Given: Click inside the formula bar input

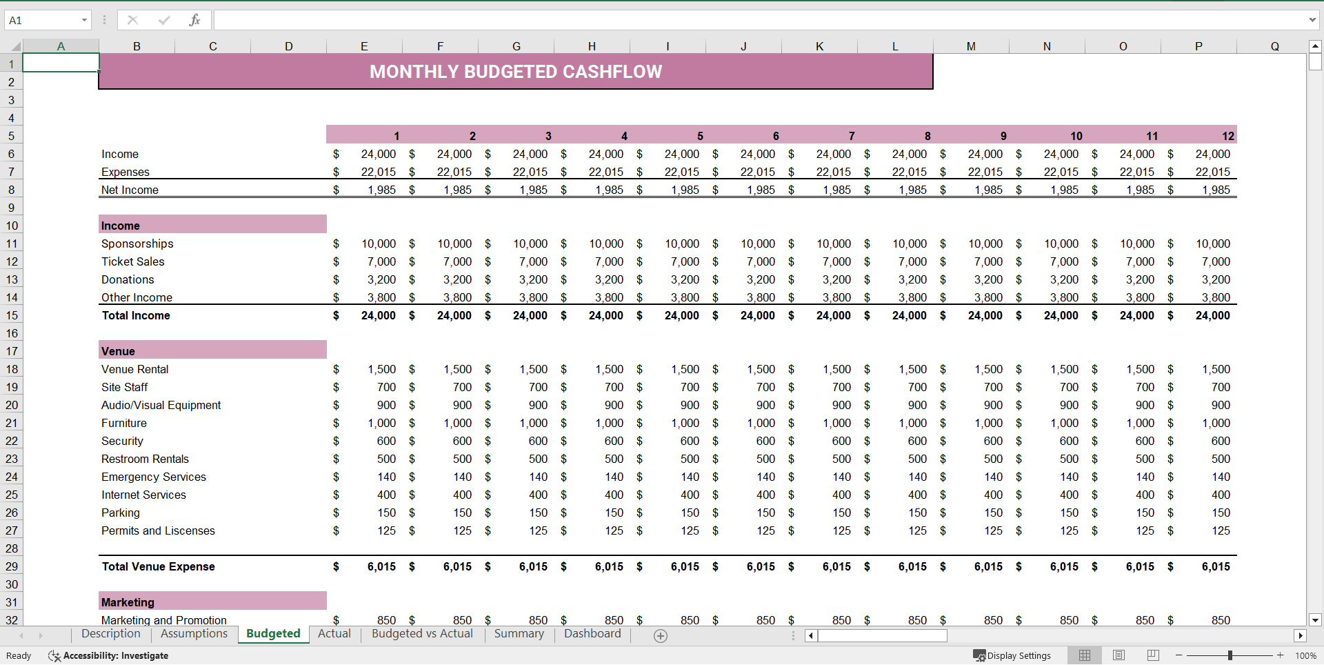Looking at the screenshot, I should tap(759, 20).
